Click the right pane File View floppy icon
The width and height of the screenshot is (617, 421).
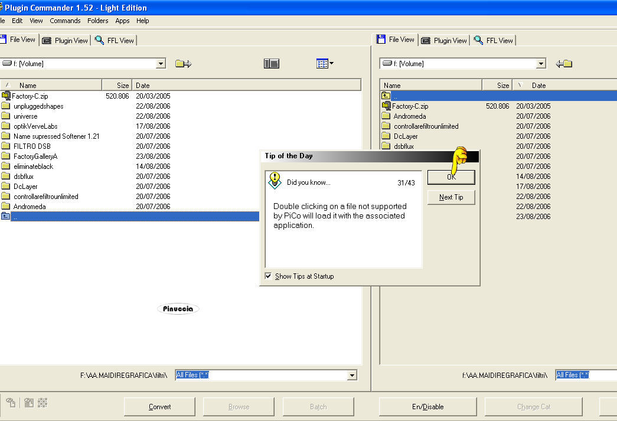coord(380,39)
